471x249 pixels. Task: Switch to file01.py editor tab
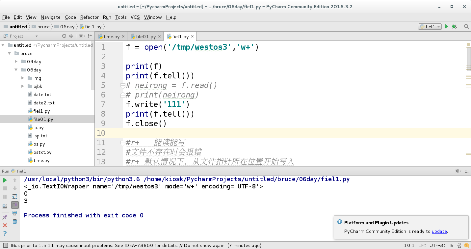145,37
